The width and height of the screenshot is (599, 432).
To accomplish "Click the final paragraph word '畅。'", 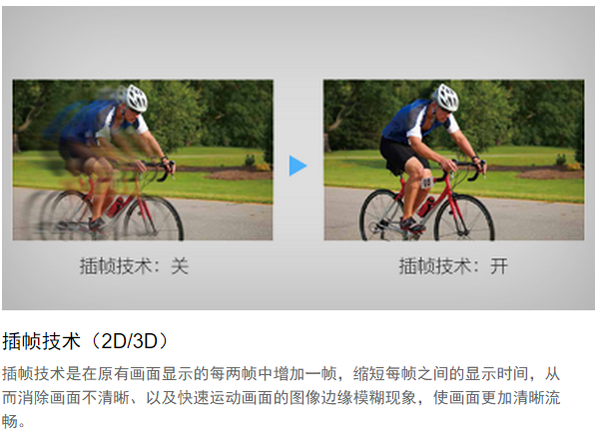I will 14,422.
